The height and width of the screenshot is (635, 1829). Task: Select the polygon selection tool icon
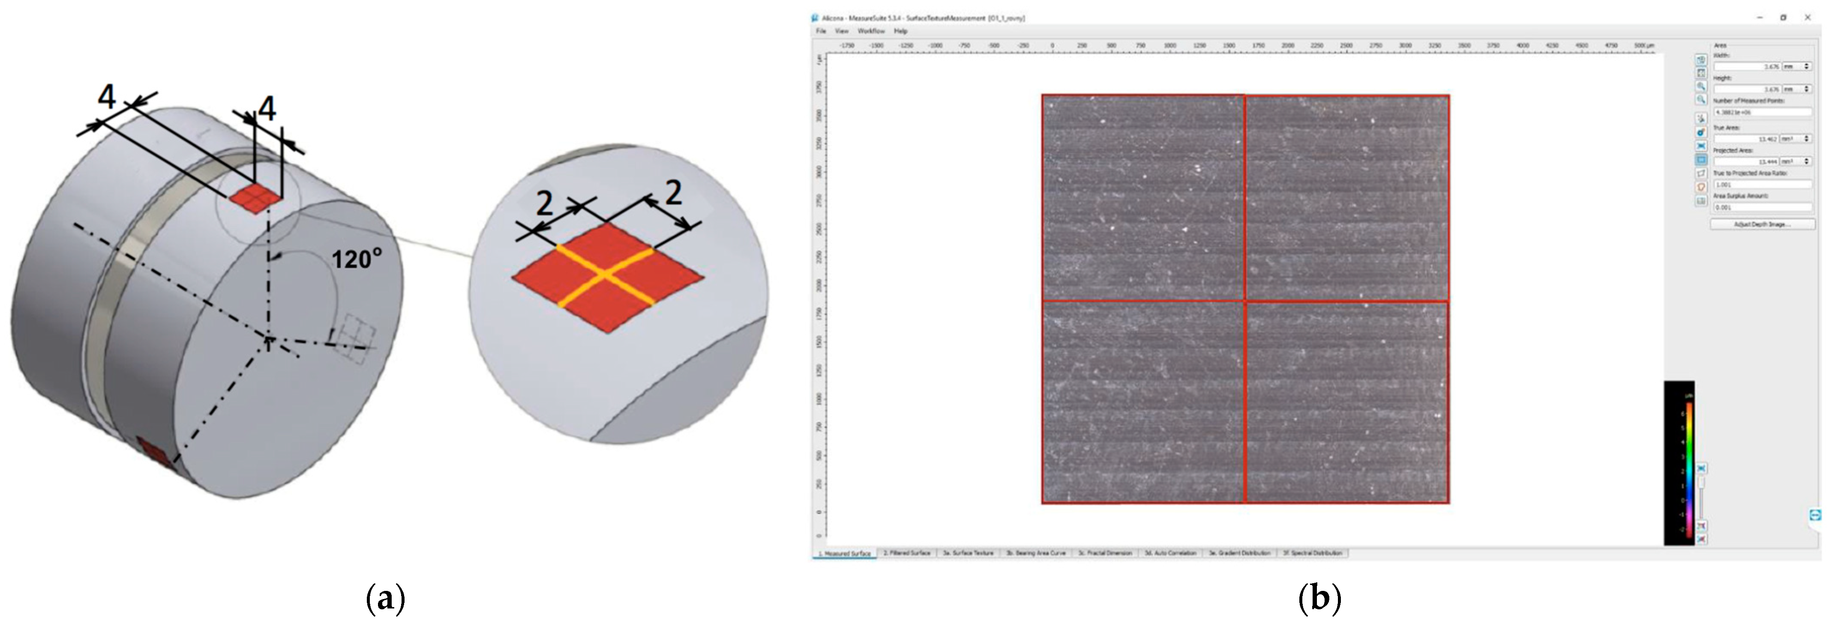click(1701, 173)
